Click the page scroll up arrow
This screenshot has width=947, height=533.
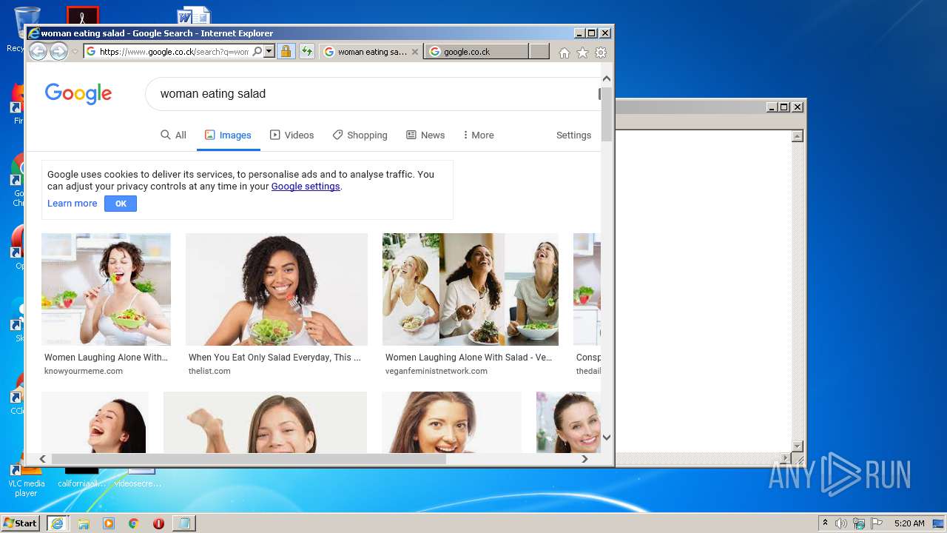point(607,78)
